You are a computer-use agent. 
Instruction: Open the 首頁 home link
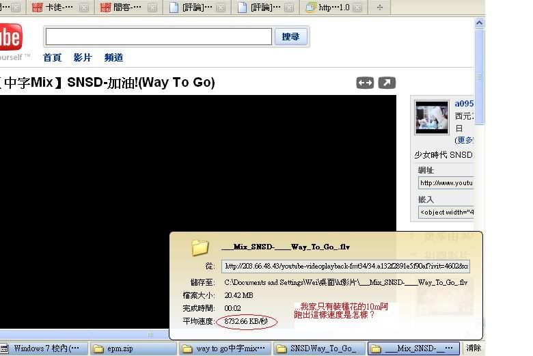[x=52, y=58]
